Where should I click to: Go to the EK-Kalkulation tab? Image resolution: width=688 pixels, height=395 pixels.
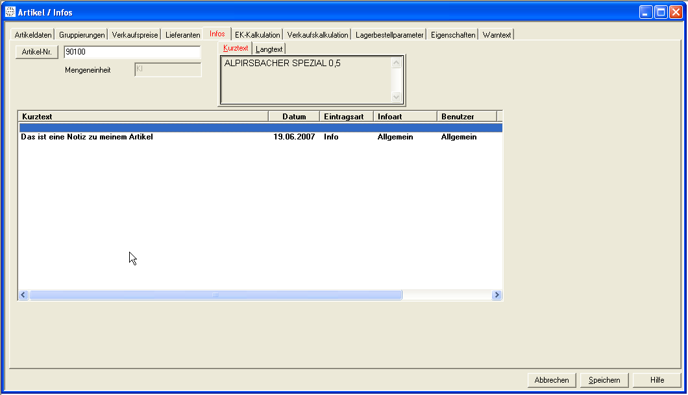pyautogui.click(x=257, y=35)
